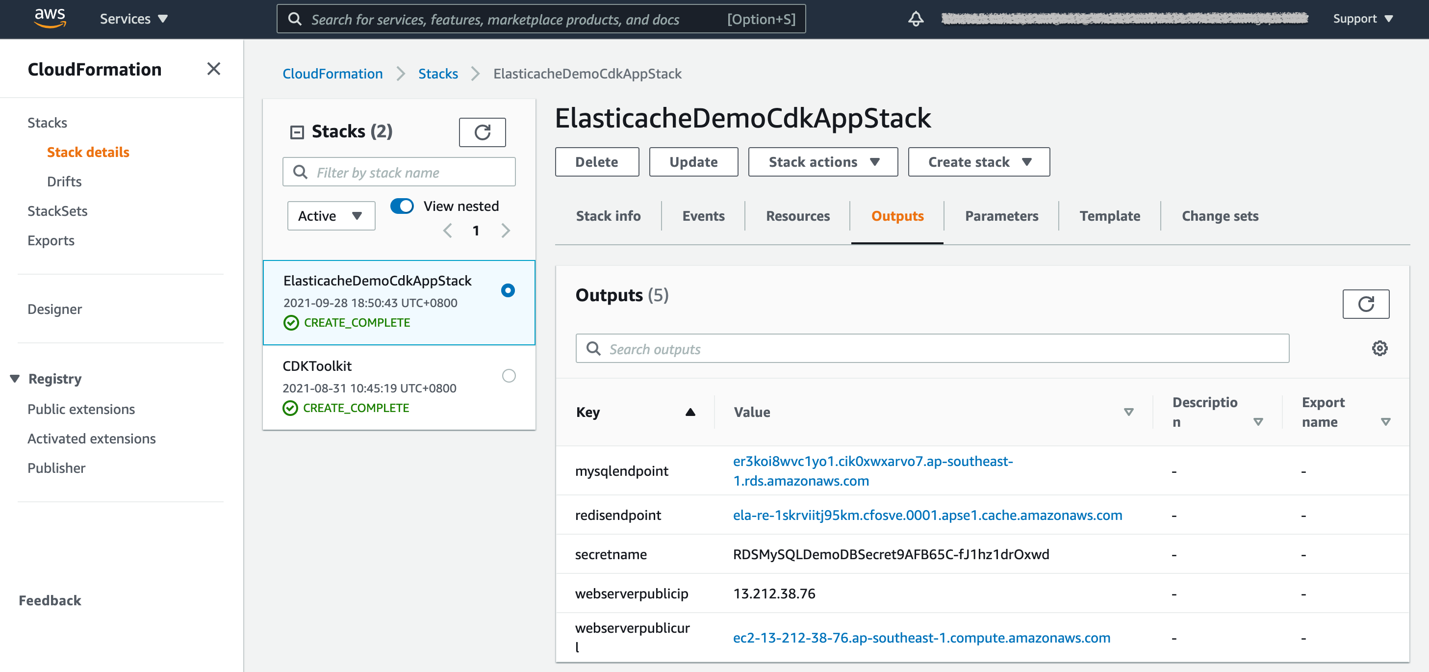Click the AWS logo home icon
The width and height of the screenshot is (1429, 672).
point(50,18)
